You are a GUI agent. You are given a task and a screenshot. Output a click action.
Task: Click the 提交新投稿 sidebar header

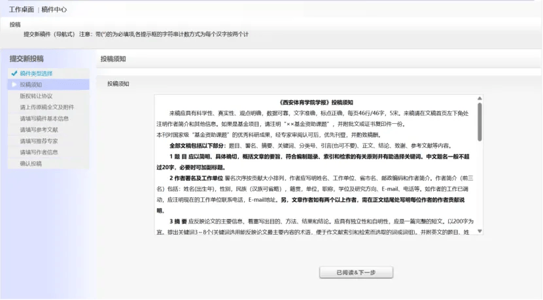click(27, 59)
